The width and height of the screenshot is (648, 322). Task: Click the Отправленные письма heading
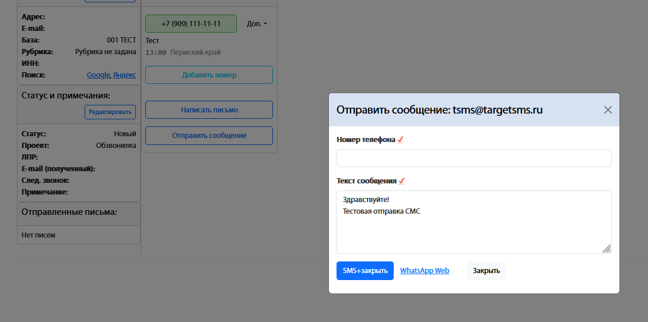coord(69,212)
